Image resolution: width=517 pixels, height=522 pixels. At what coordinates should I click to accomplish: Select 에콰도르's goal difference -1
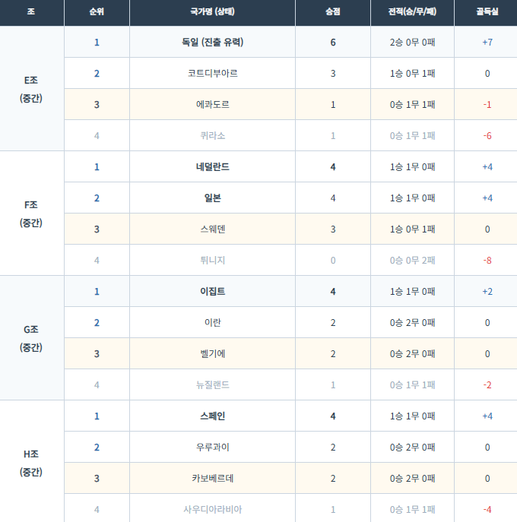point(487,105)
